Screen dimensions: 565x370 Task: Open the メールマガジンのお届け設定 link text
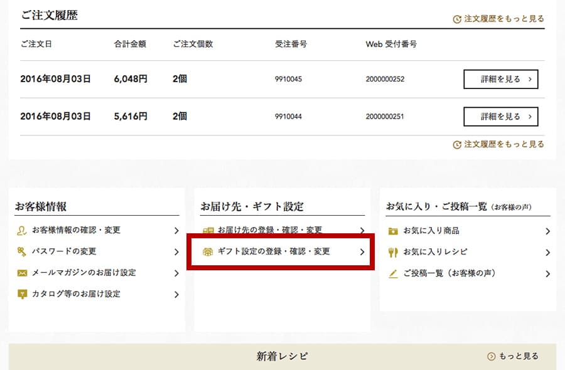point(83,273)
